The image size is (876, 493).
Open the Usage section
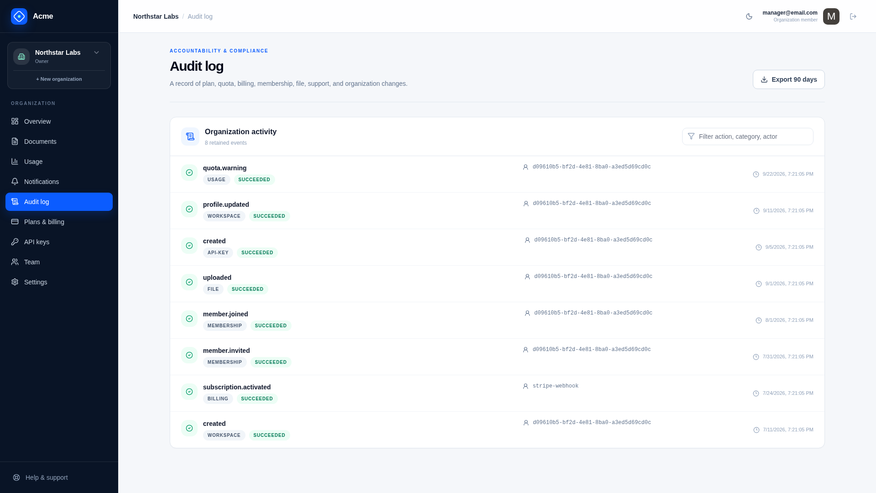[x=59, y=162]
